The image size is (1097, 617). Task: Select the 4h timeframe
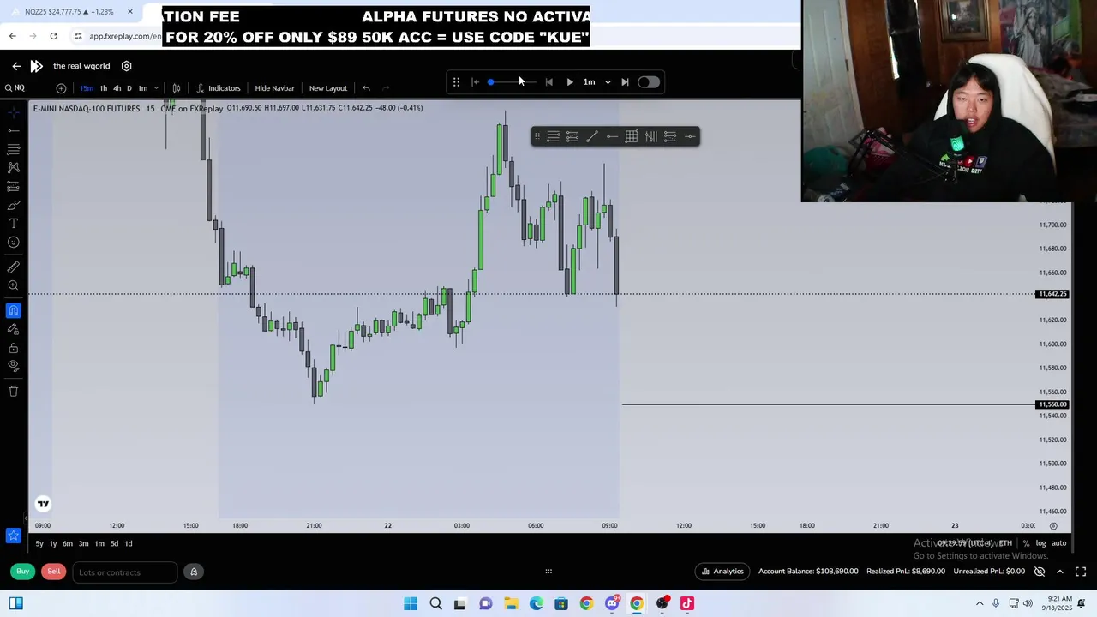[x=117, y=88]
